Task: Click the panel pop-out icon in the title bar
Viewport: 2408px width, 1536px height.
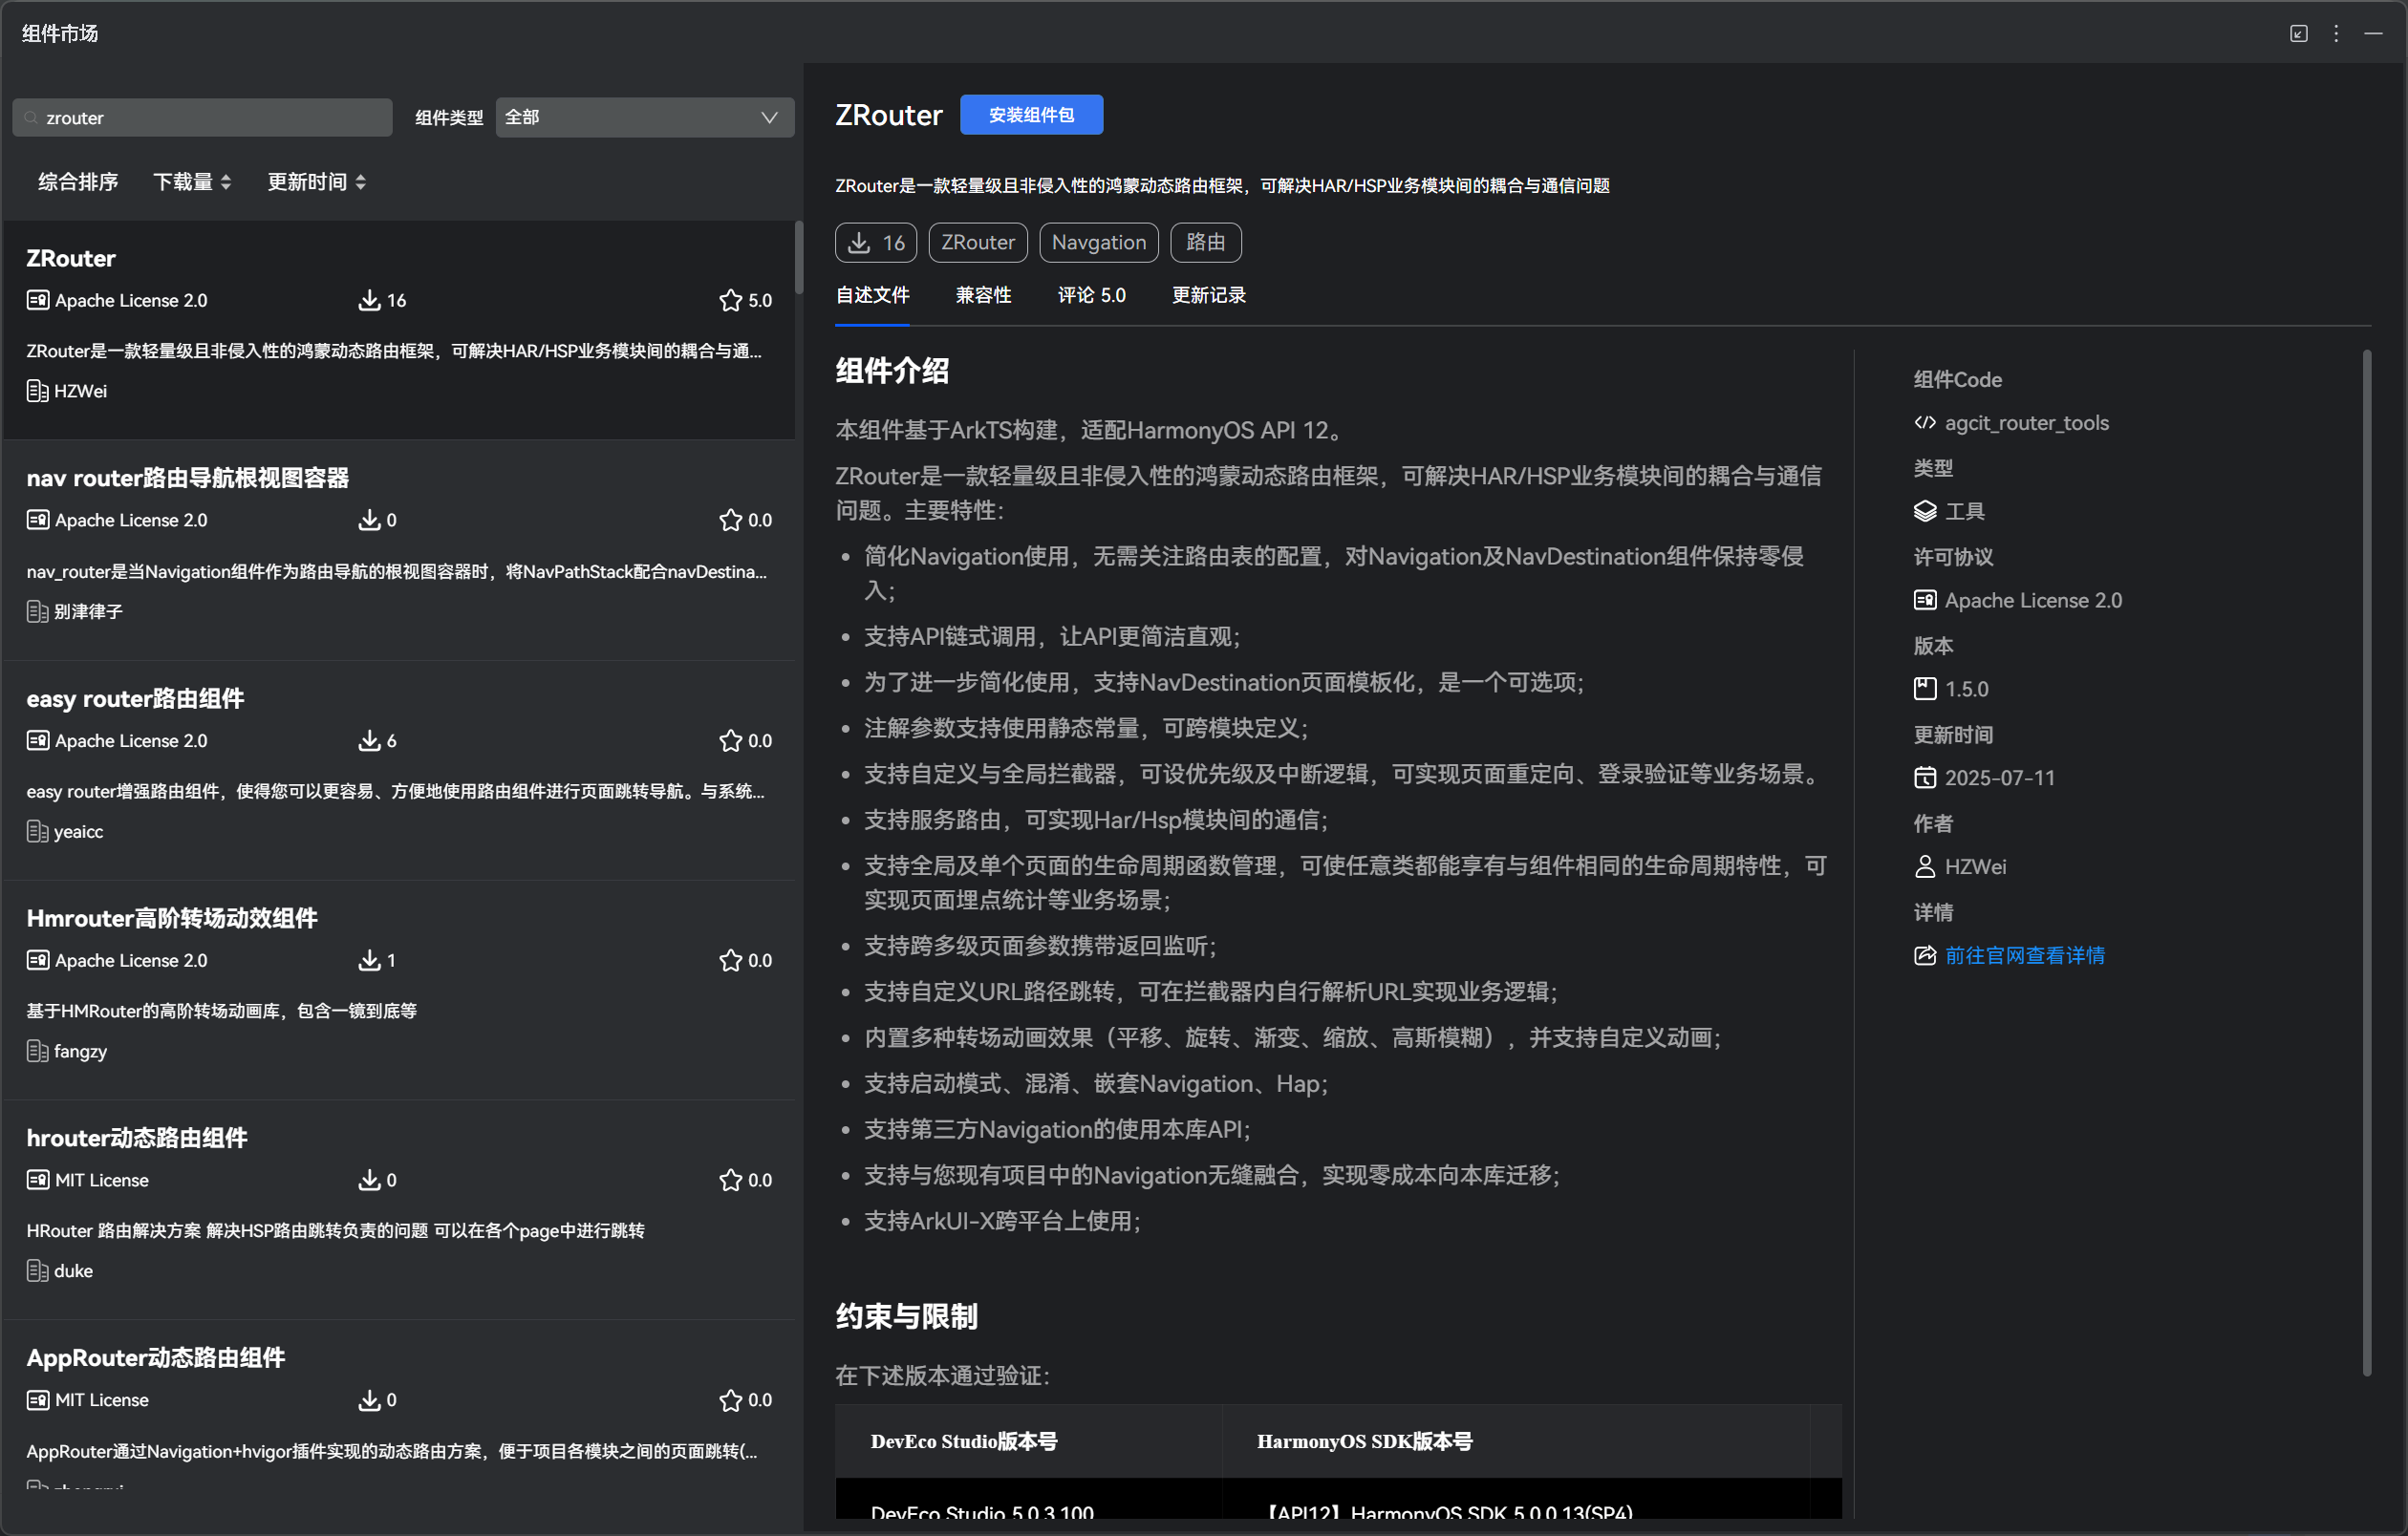Action: [x=2298, y=34]
